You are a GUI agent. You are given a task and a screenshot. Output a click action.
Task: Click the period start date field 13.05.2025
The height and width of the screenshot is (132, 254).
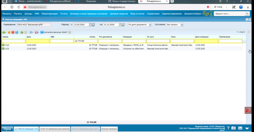point(81,24)
